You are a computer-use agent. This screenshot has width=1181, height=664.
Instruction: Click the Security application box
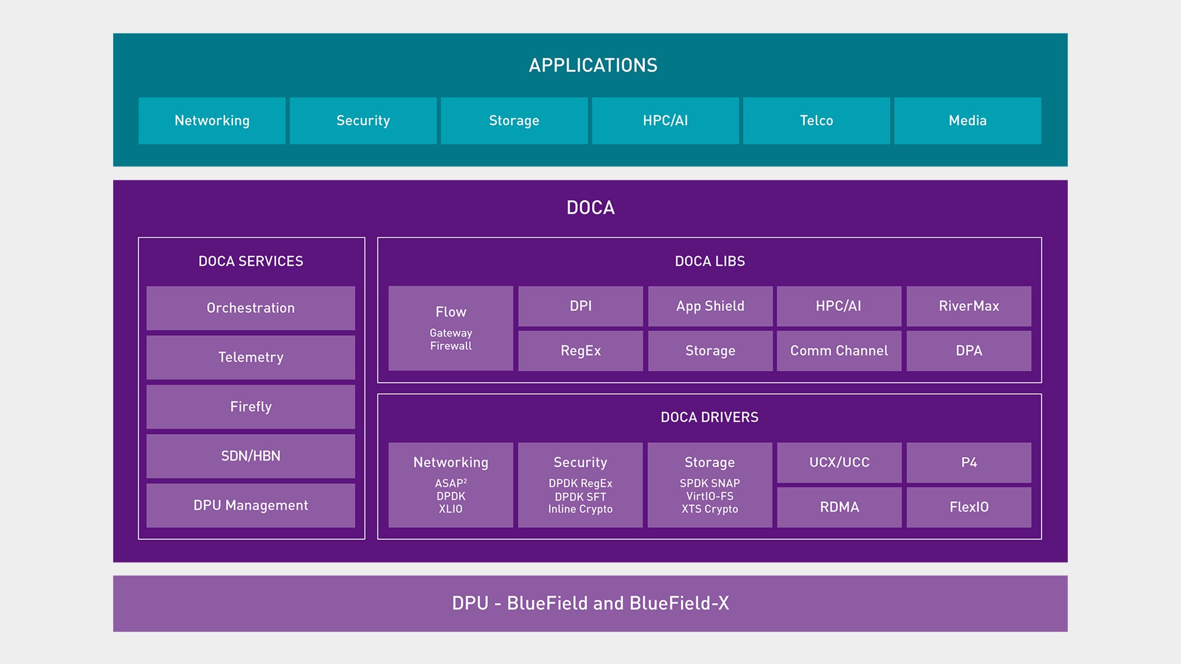tap(363, 121)
